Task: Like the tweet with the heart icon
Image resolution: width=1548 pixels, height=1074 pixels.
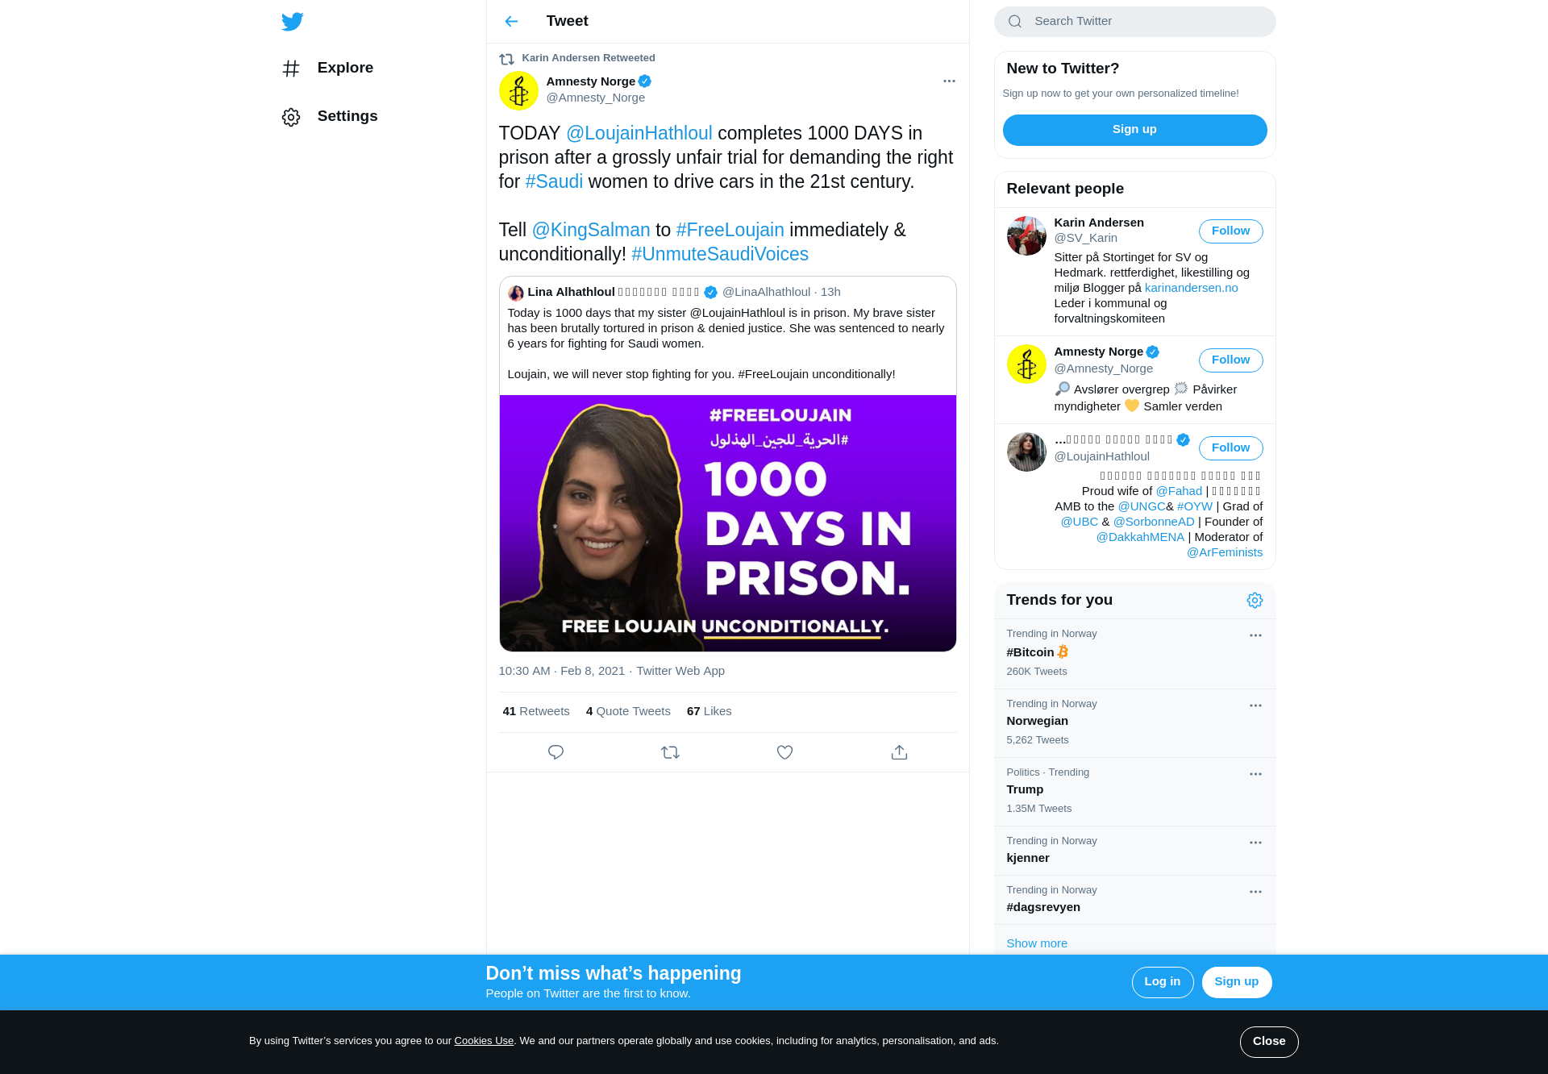Action: tap(784, 752)
